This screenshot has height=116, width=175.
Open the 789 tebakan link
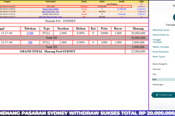click(30, 42)
